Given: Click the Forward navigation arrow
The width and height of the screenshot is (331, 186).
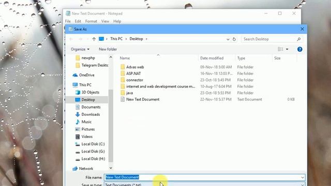Looking at the screenshot, I should 81,39.
